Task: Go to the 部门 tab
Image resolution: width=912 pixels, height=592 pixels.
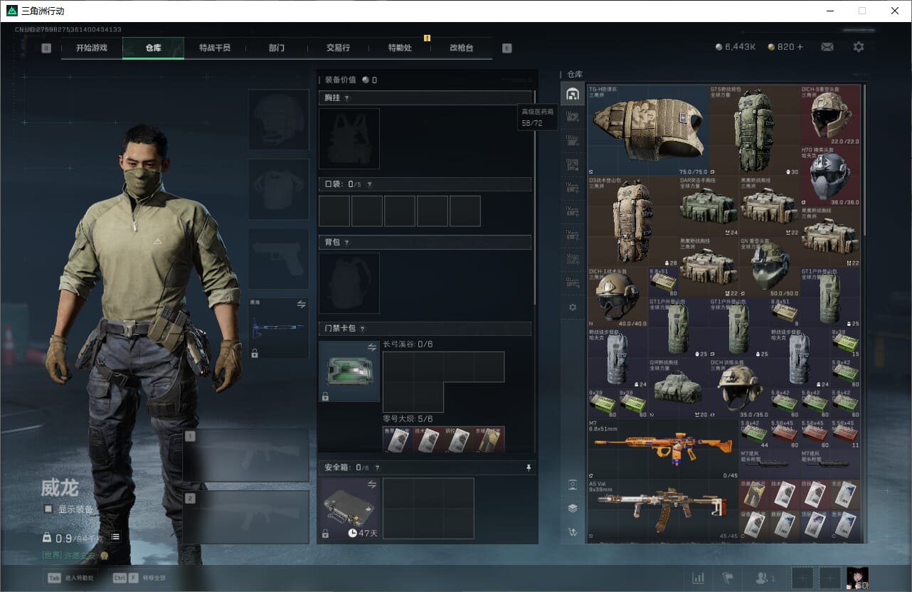Action: point(277,48)
